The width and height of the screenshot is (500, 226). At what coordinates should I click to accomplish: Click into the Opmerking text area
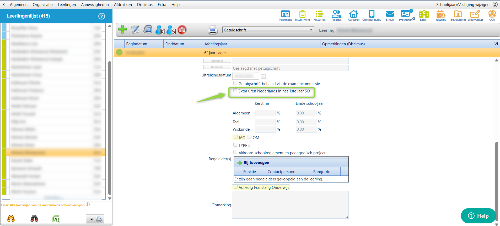click(290, 205)
